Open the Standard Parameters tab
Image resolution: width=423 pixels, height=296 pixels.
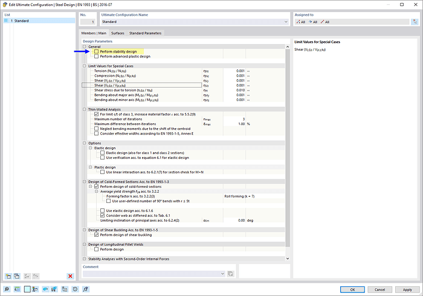pos(145,33)
